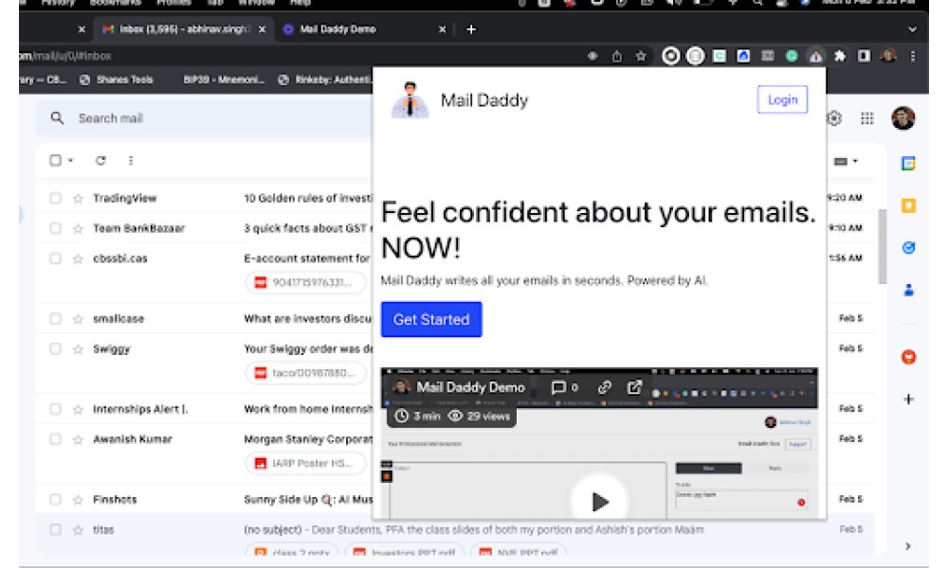Open the Chrome three-dot menu
Viewport: 948px width, 568px height.
912,56
